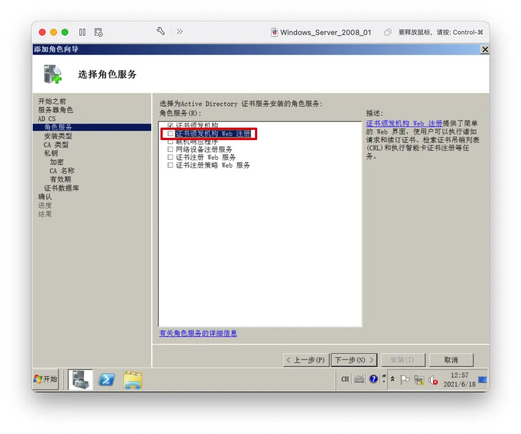Viewport: 521px width, 434px height.
Task: Click show desktop button at taskbar end
Action: coord(483,379)
